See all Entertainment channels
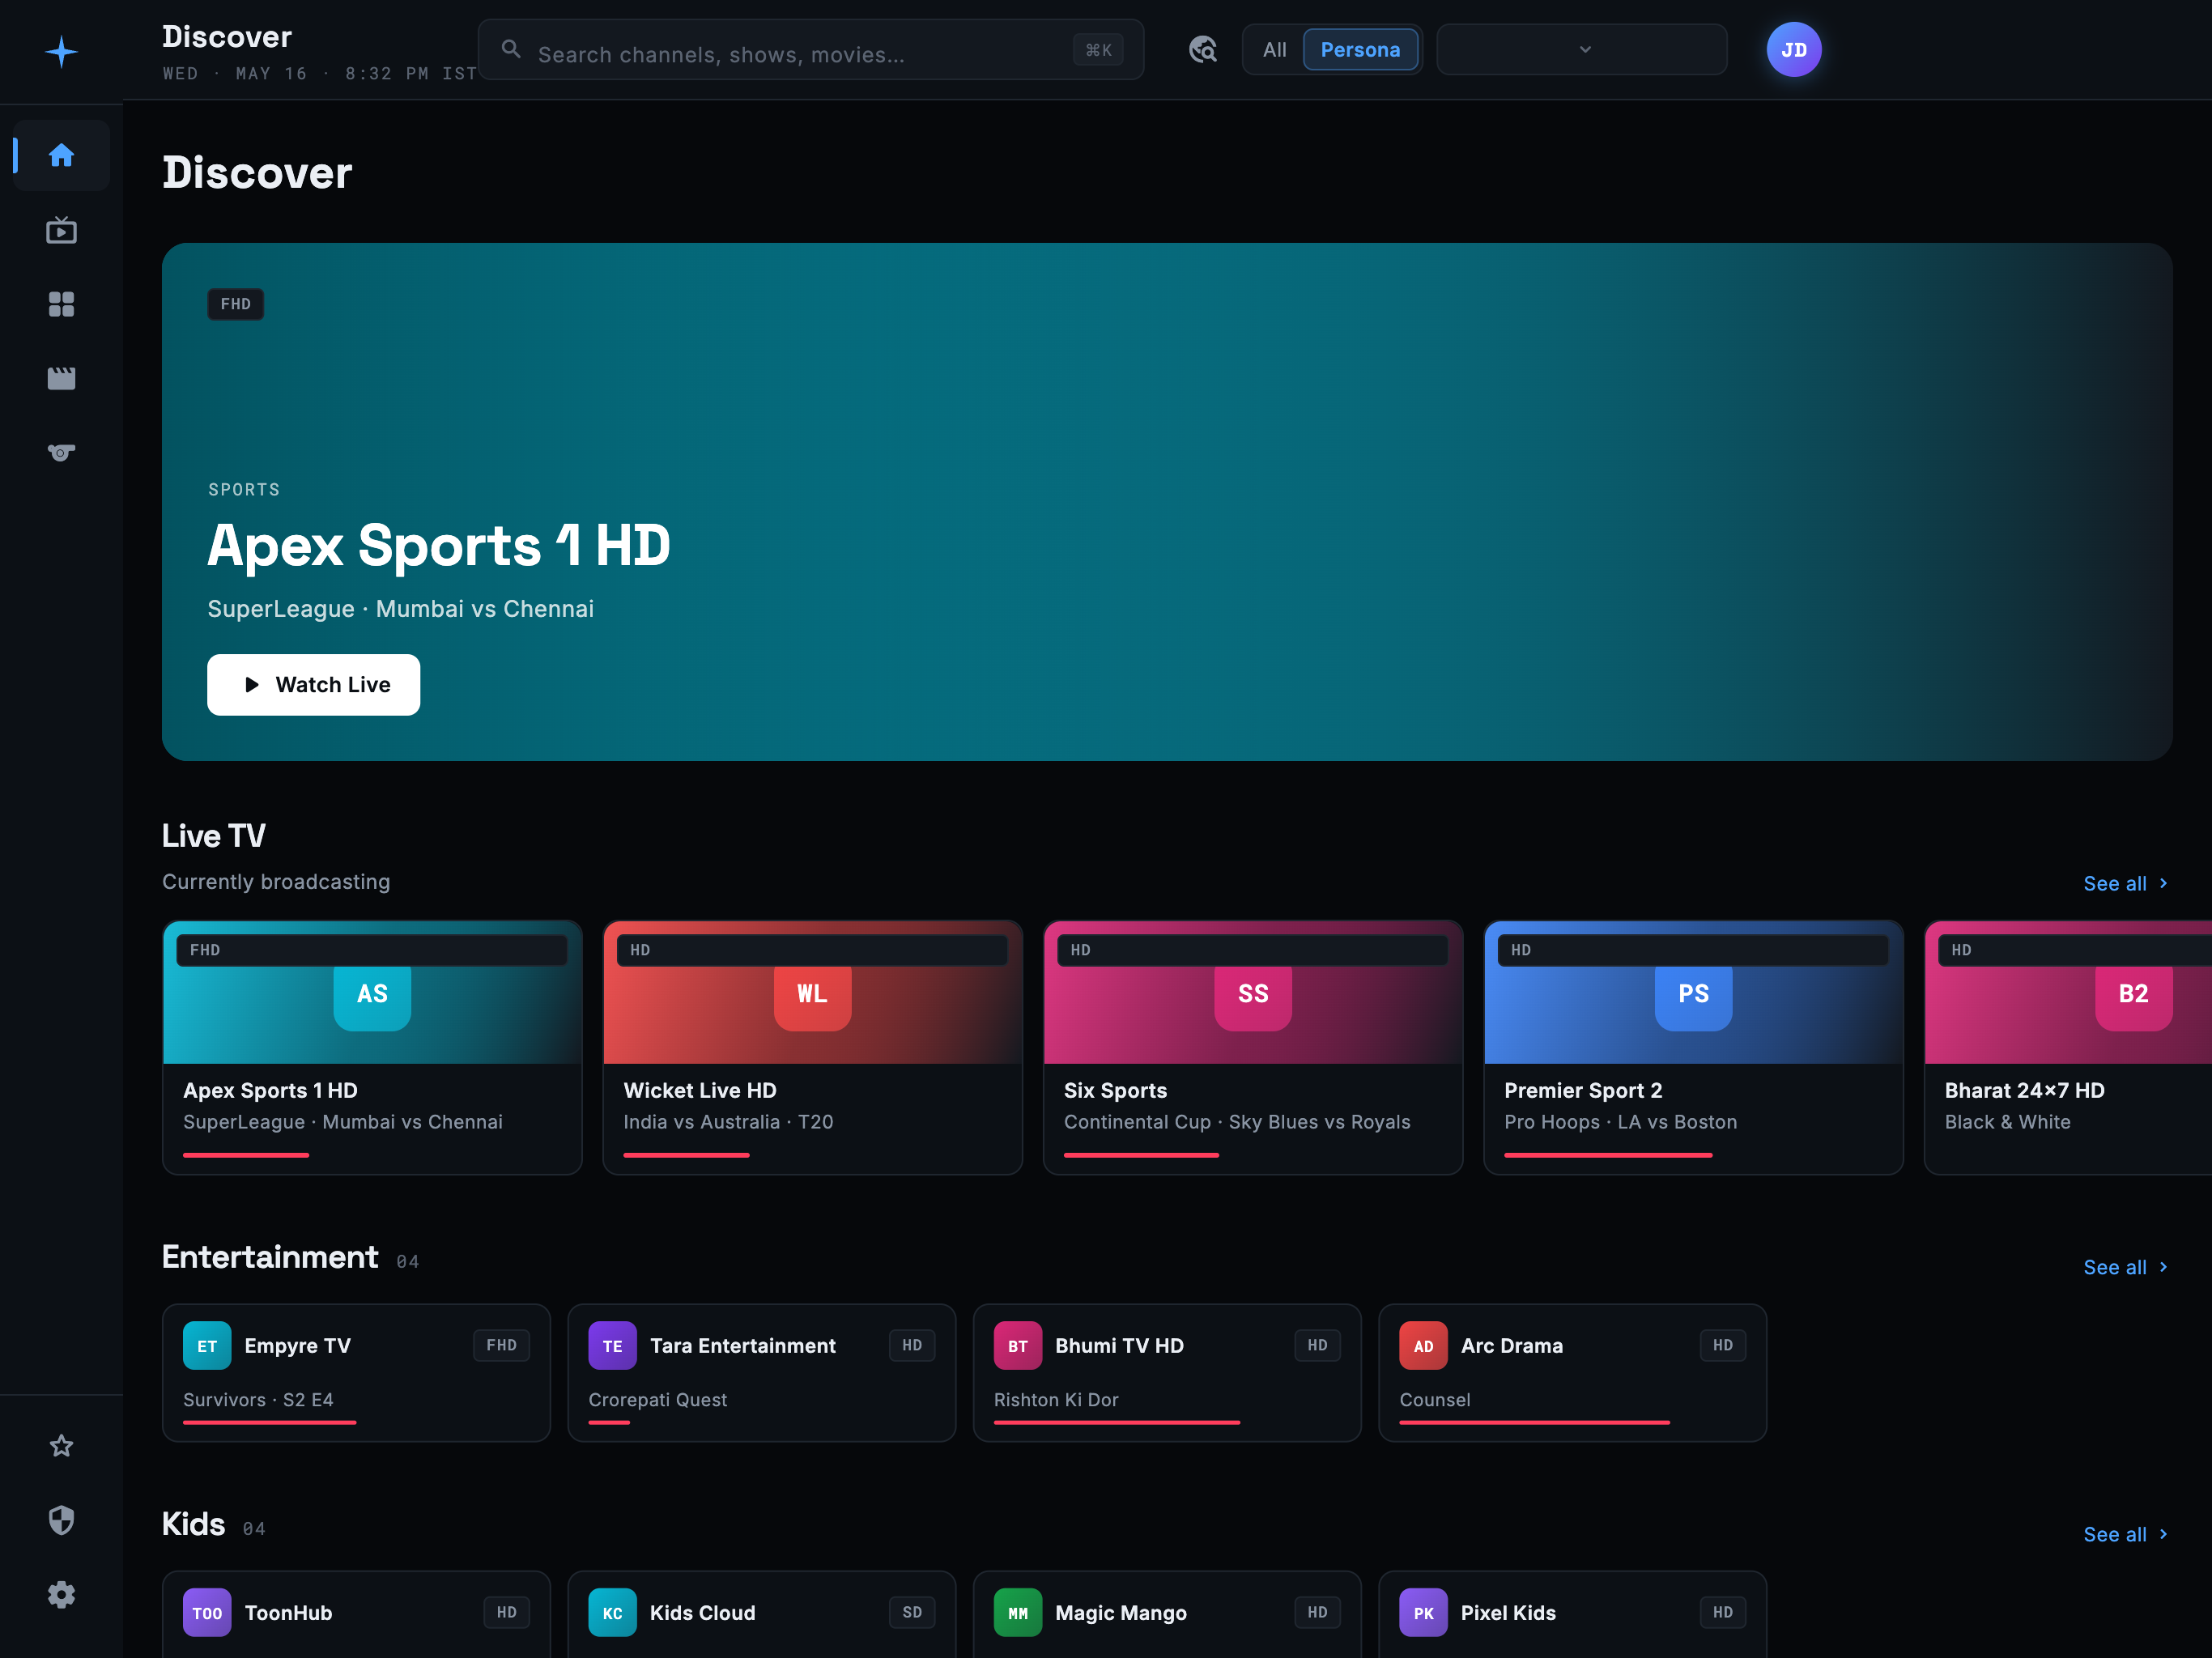The image size is (2212, 1658). (x=2126, y=1267)
